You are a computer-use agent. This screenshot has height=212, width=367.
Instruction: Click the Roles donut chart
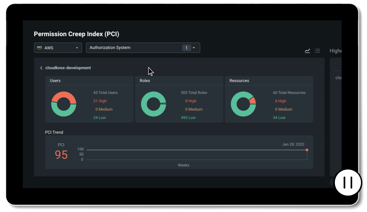(x=153, y=104)
